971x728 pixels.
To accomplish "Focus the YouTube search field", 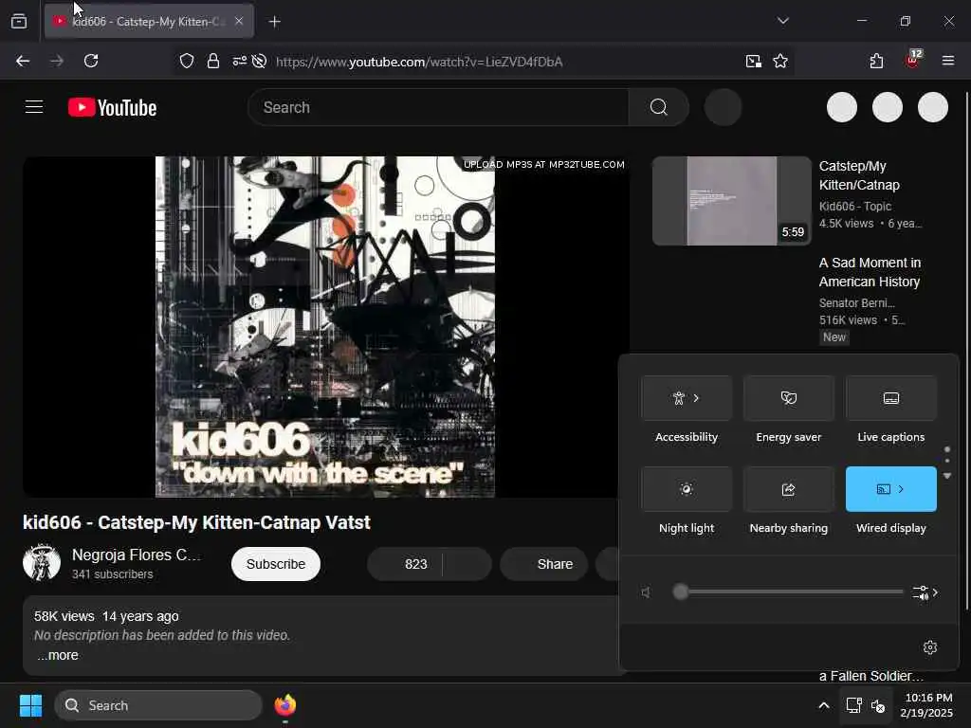I will click(438, 107).
